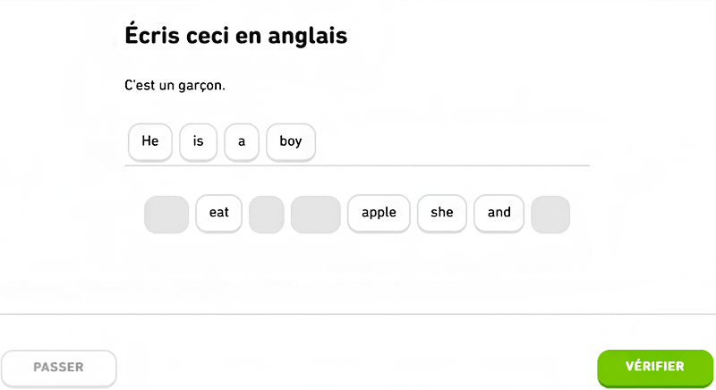Screen dimensions: 716x390
Task: Remove the 'He' tile from the answer
Action: pyautogui.click(x=150, y=141)
